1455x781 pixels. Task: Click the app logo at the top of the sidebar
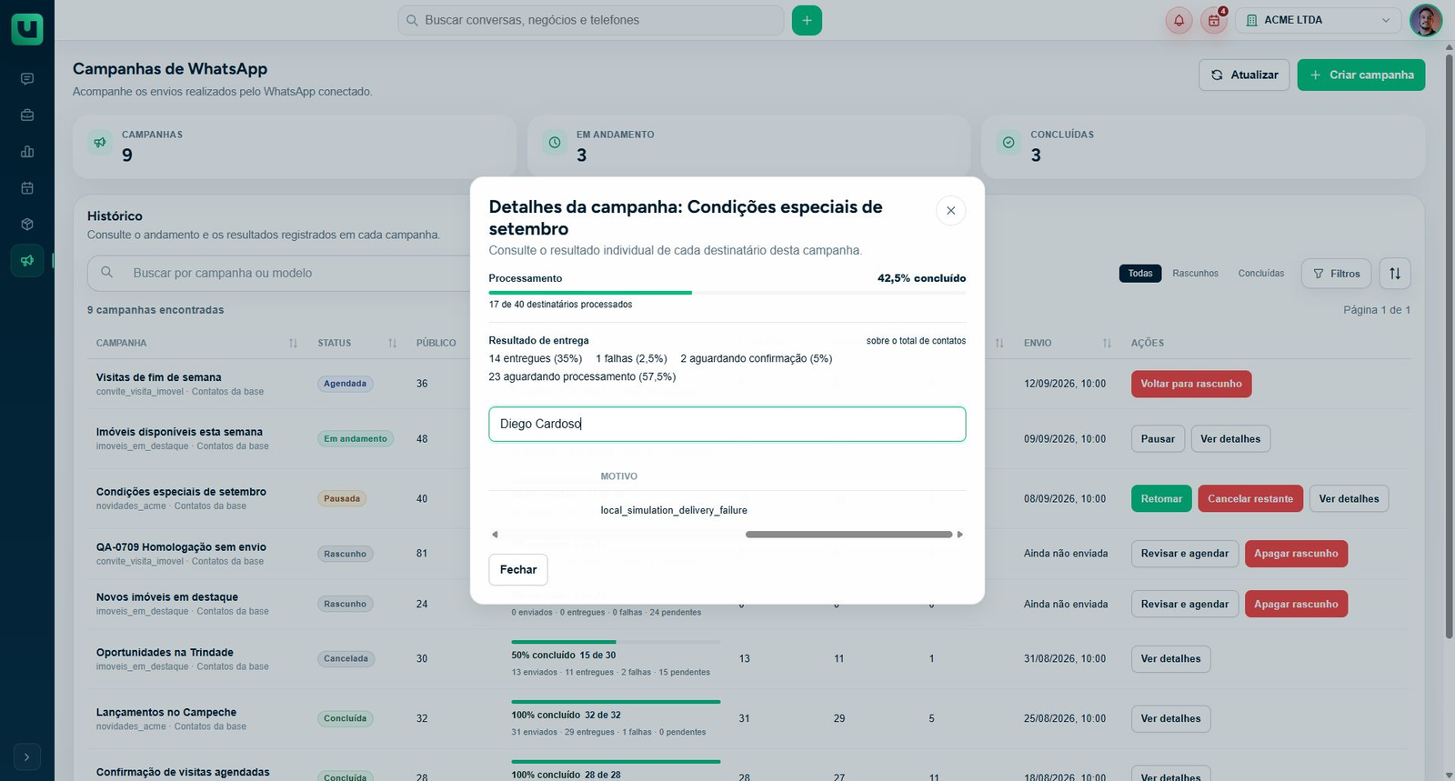click(x=27, y=28)
